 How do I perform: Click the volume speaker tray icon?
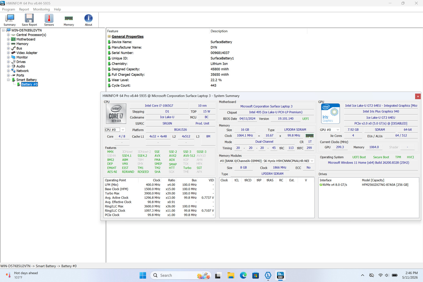coord(387,275)
